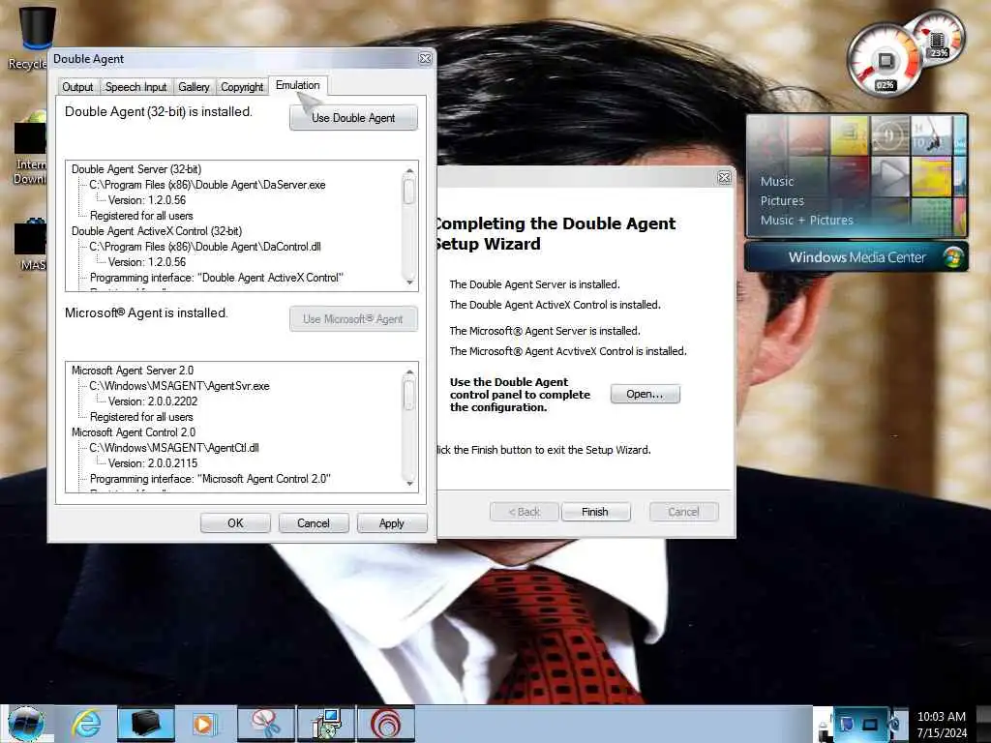Open the Gallery tab
The image size is (991, 743).
tap(194, 86)
